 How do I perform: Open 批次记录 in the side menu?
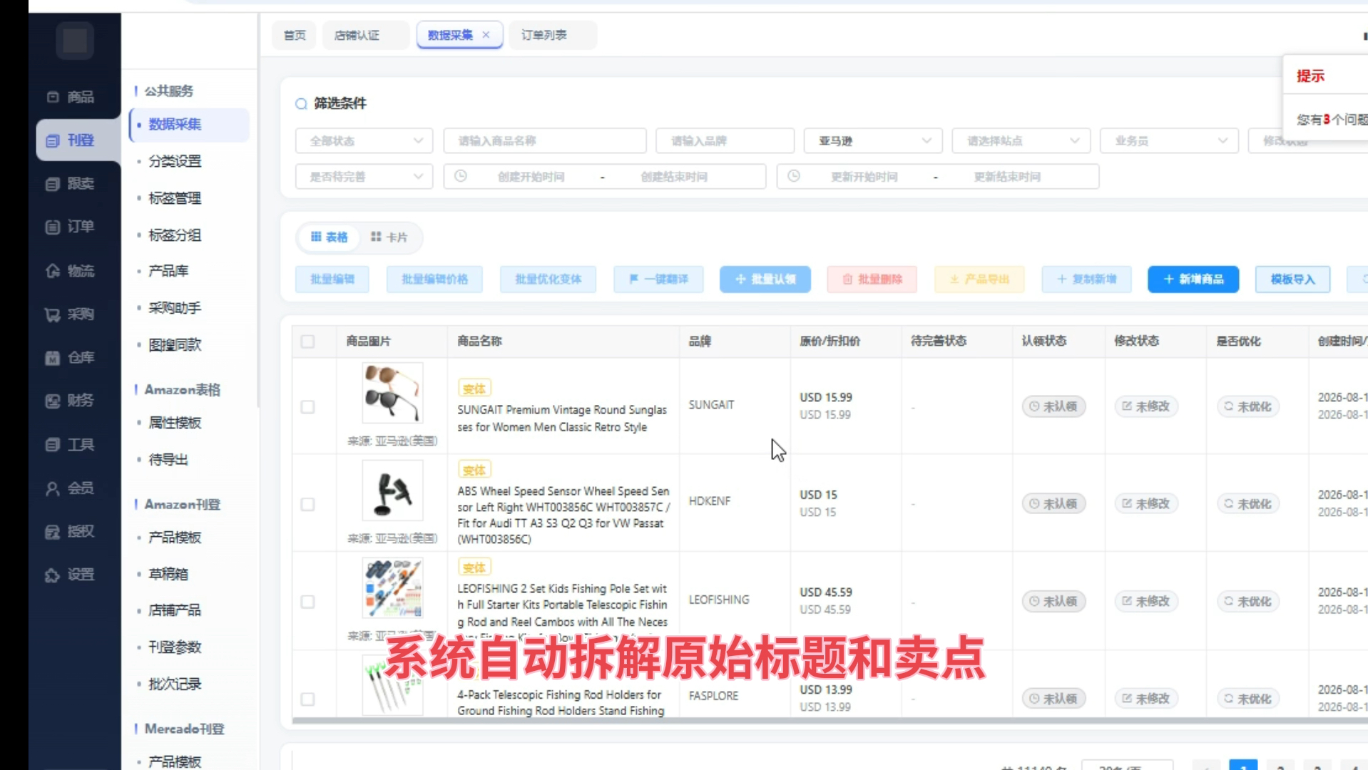(175, 685)
